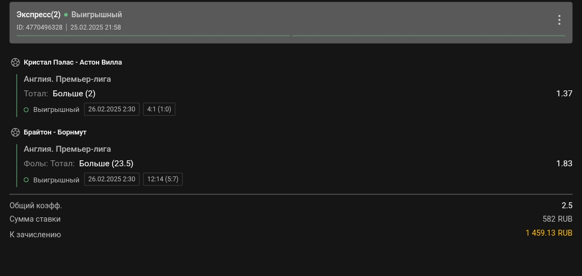Click green status dot next to Выигрышный header
This screenshot has height=276, width=582.
coord(66,15)
